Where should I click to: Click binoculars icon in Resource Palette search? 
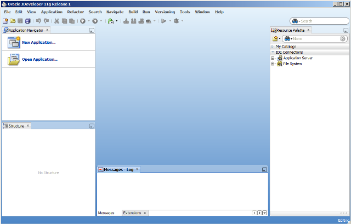pos(287,39)
